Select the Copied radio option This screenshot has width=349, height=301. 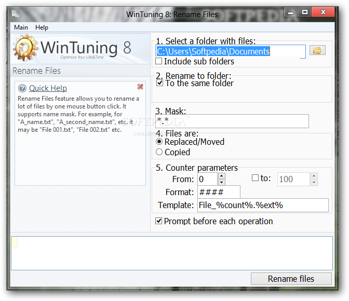(x=159, y=152)
